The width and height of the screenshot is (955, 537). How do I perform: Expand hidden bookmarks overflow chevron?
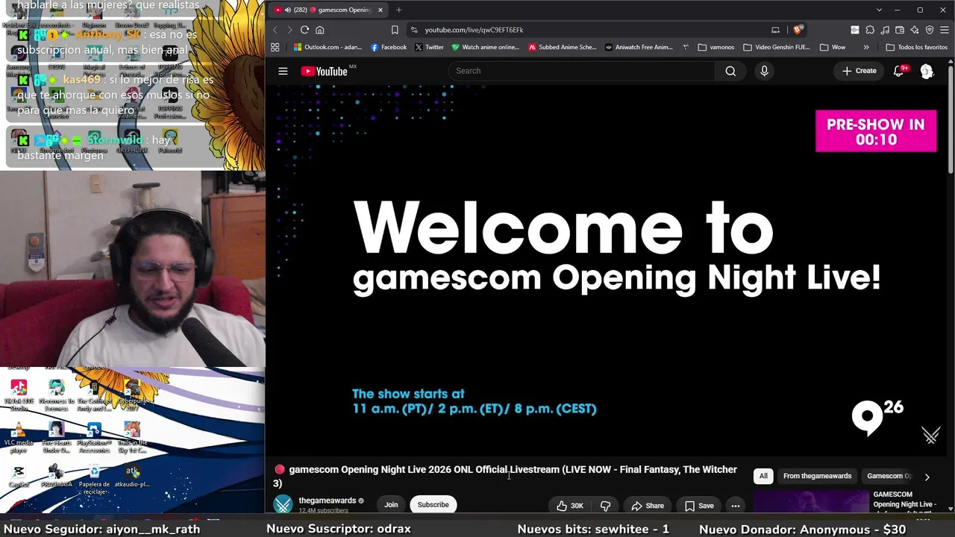866,47
